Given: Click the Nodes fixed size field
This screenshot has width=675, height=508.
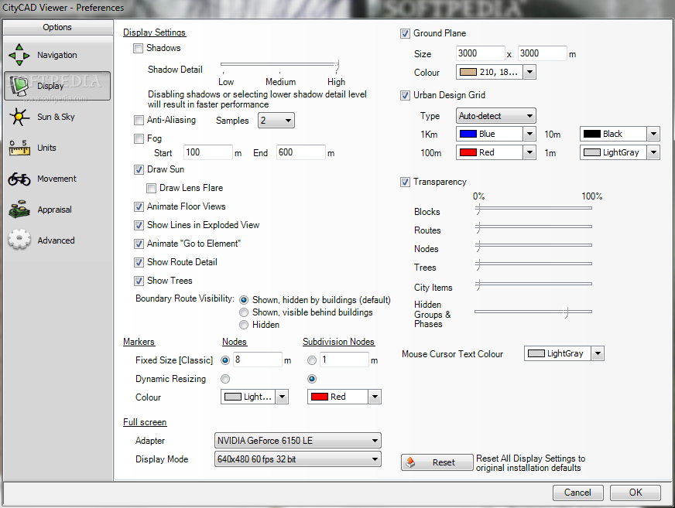Looking at the screenshot, I should pos(258,360).
